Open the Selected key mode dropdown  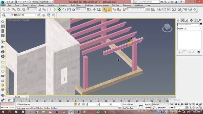tap(160, 104)
